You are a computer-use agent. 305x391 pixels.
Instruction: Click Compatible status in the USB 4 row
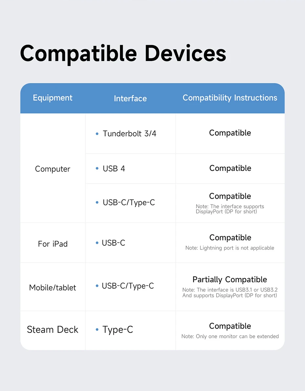[230, 168]
